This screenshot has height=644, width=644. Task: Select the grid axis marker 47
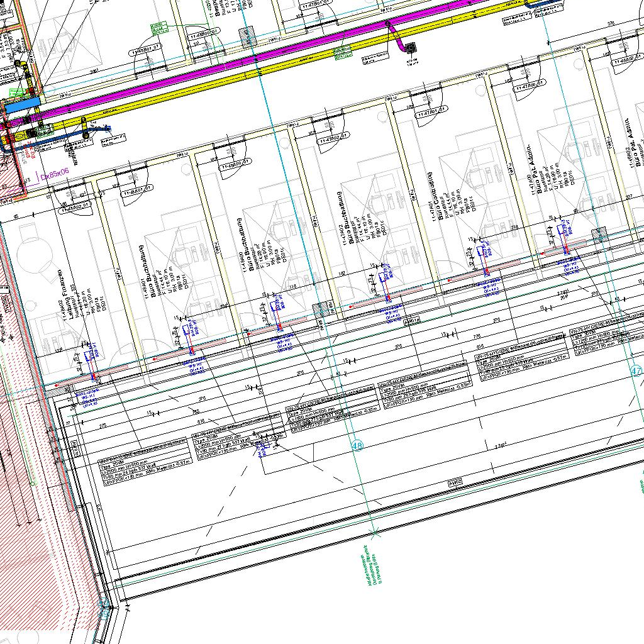pyautogui.click(x=636, y=372)
